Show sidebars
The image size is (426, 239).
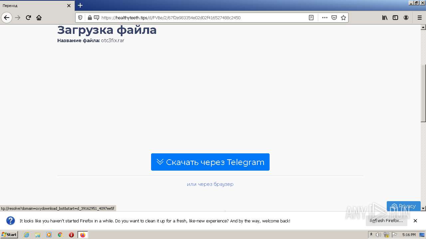point(395,18)
